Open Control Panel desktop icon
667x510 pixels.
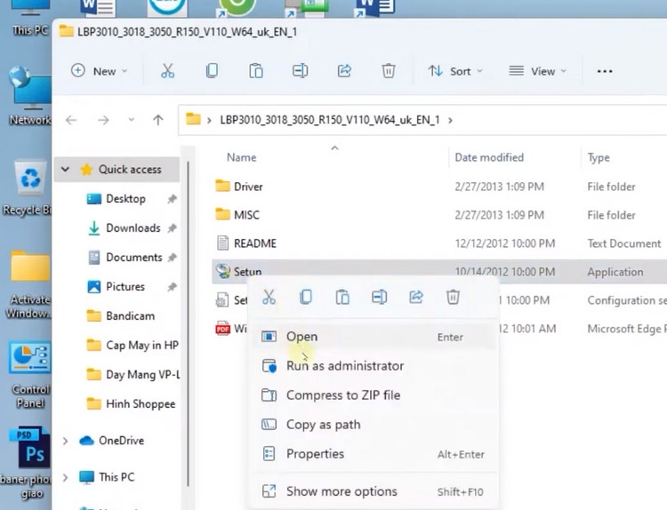point(29,374)
